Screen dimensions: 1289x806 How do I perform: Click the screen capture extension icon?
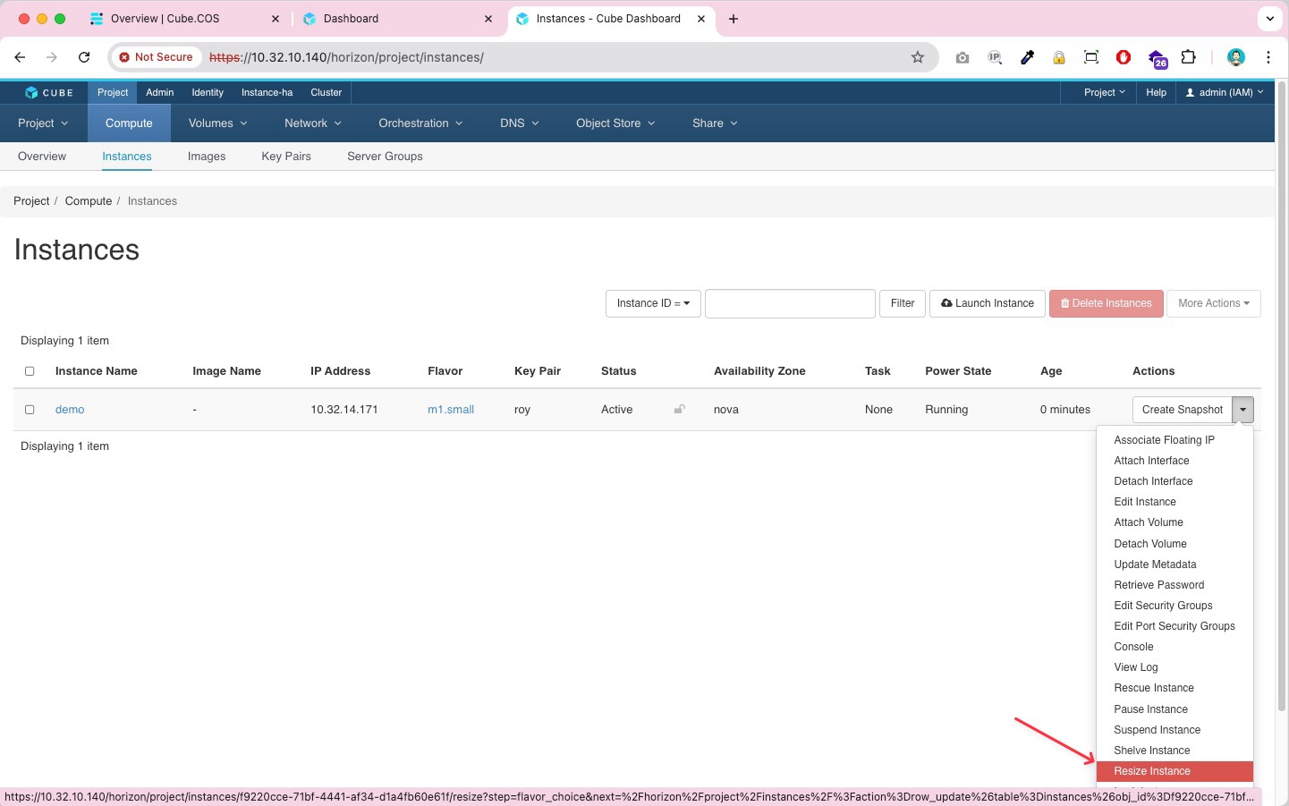click(1091, 57)
